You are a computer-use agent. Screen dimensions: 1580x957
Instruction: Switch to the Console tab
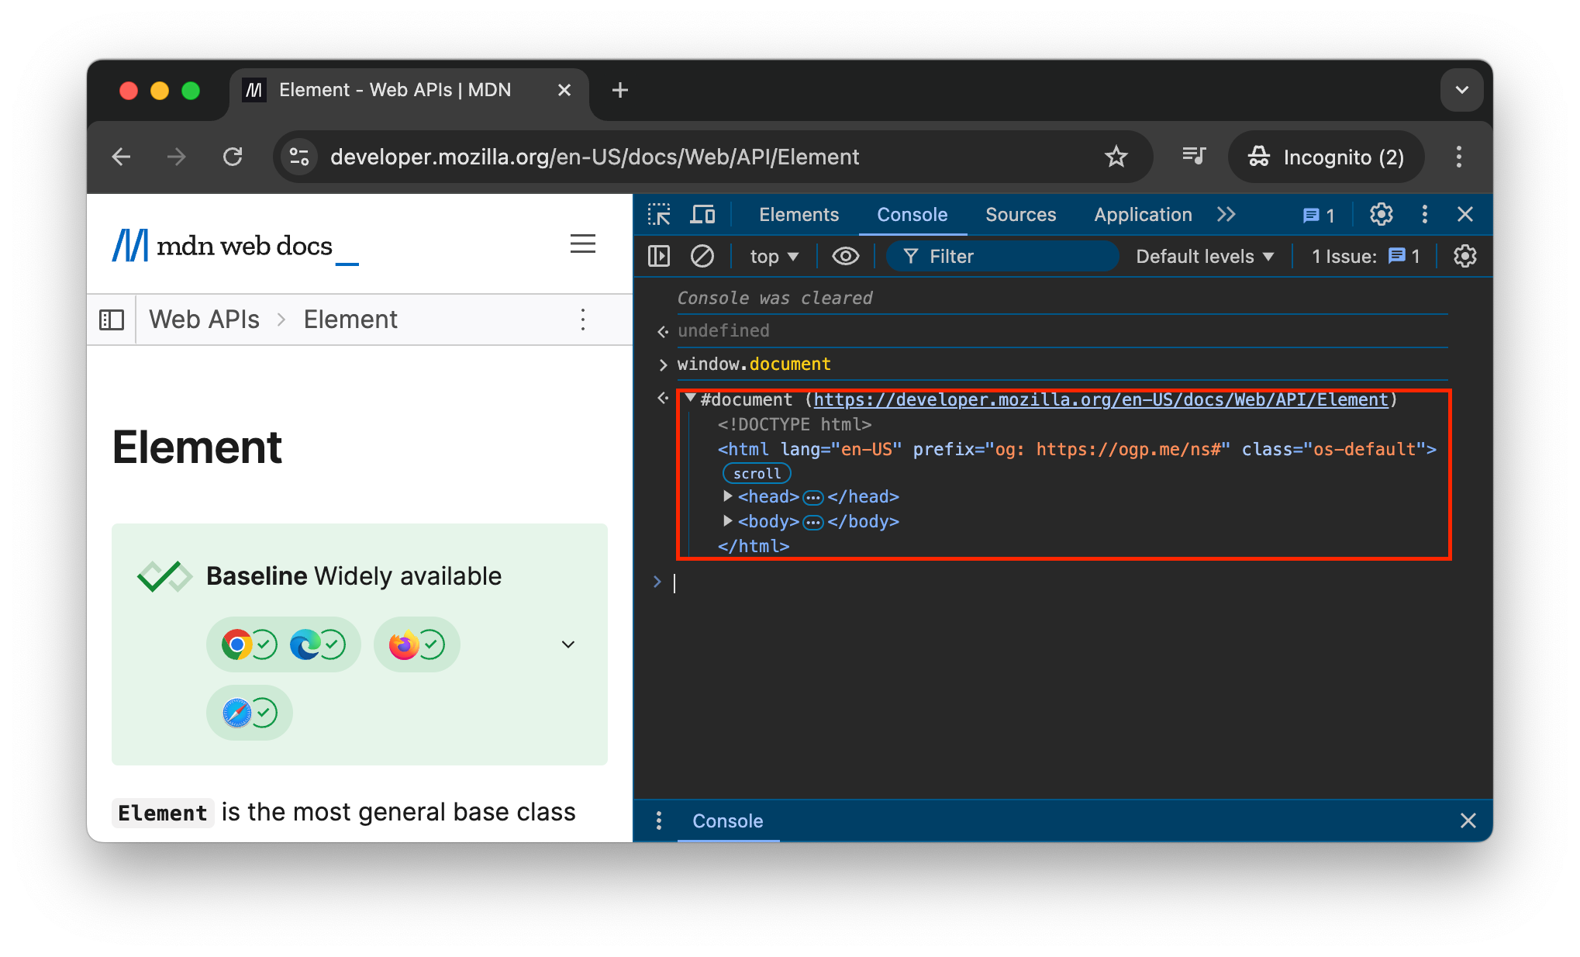tap(912, 215)
